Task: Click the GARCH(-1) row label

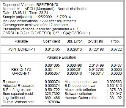Action: coord(21,73)
